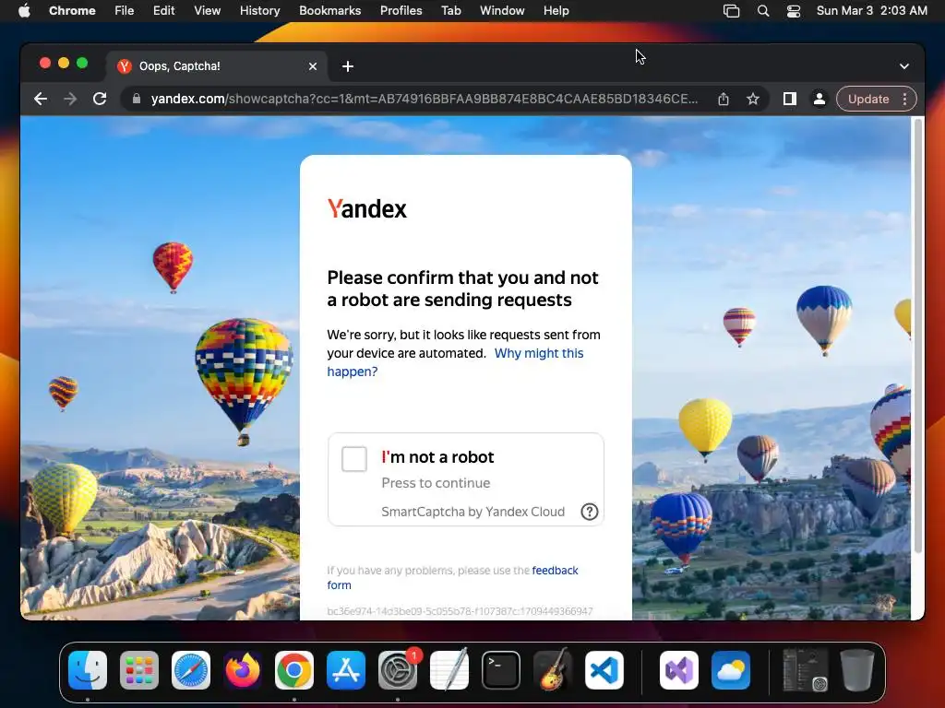Click the Update button in Chrome
The image size is (945, 708).
[868, 99]
